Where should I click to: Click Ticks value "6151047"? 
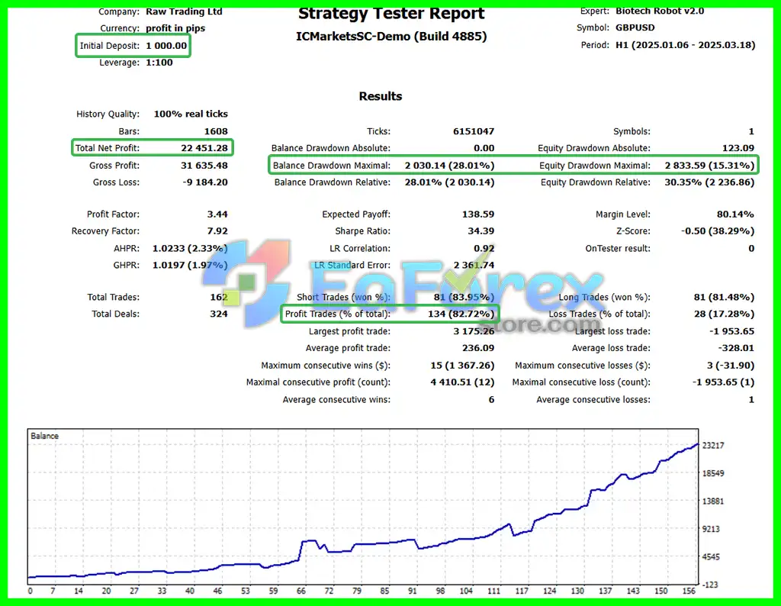(x=474, y=131)
